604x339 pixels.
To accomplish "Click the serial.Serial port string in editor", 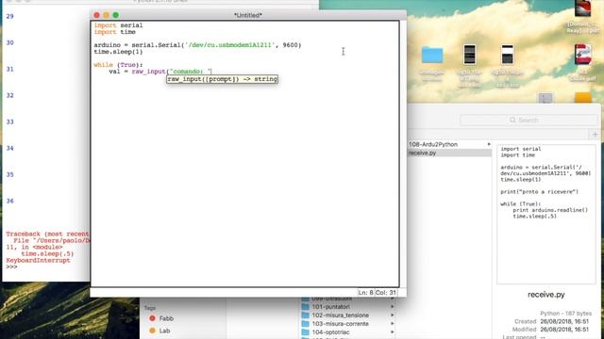I will coord(230,45).
